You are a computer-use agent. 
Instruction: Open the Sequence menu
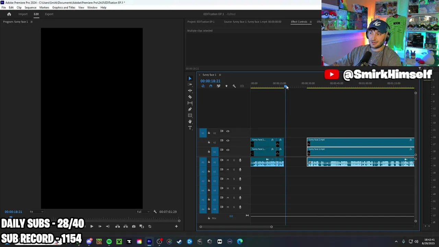coord(31,8)
